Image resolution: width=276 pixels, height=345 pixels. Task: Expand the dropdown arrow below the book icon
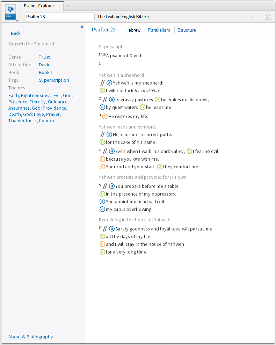point(17,21)
